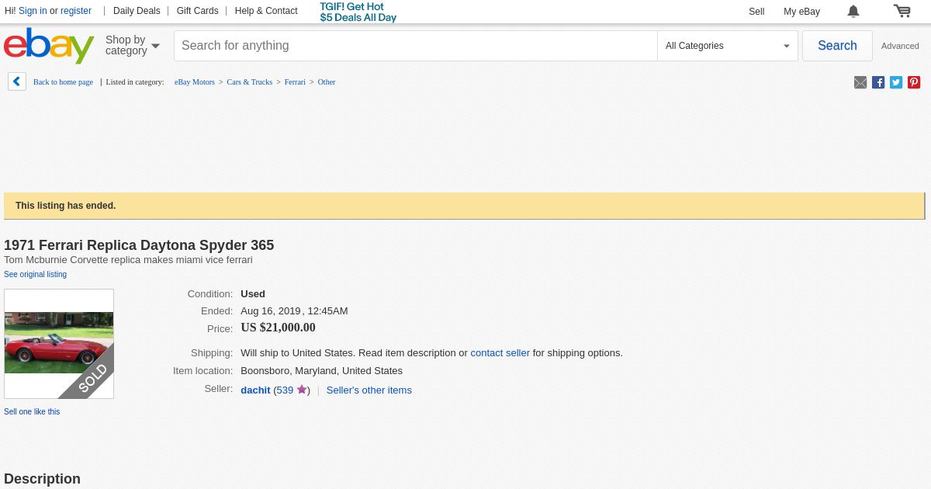
Task: Focus the Search for anything field
Action: [x=416, y=46]
